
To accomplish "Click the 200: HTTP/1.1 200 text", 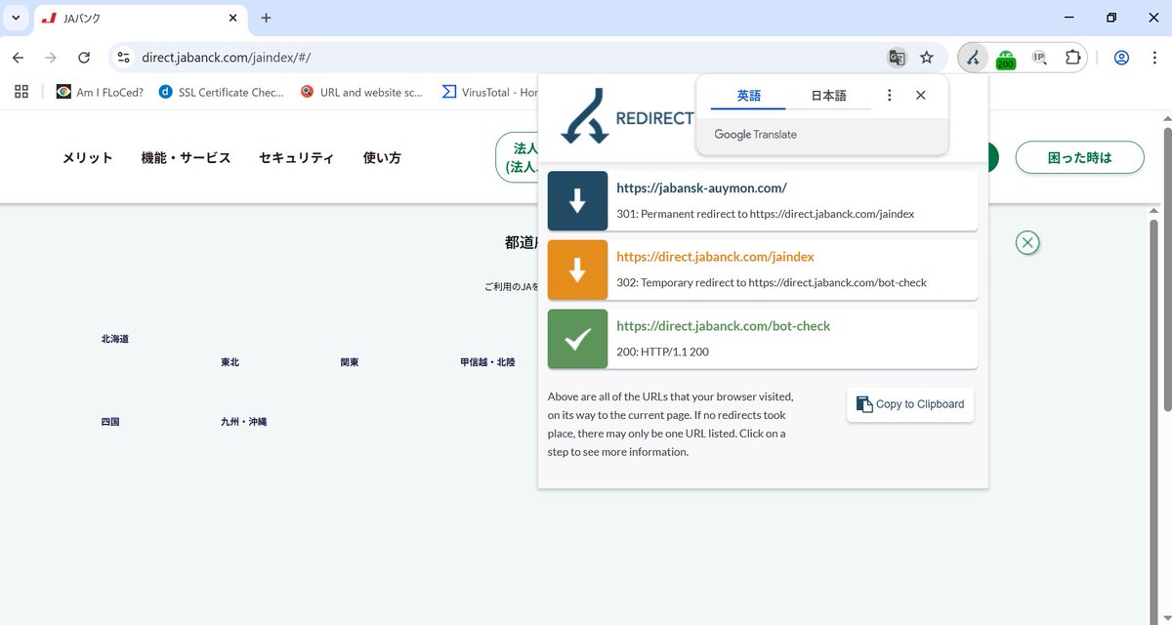I will tap(662, 352).
